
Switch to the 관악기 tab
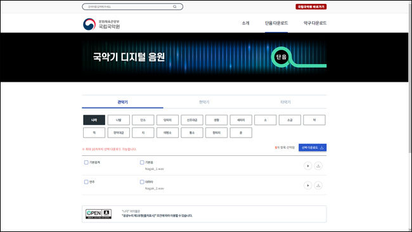(x=122, y=102)
